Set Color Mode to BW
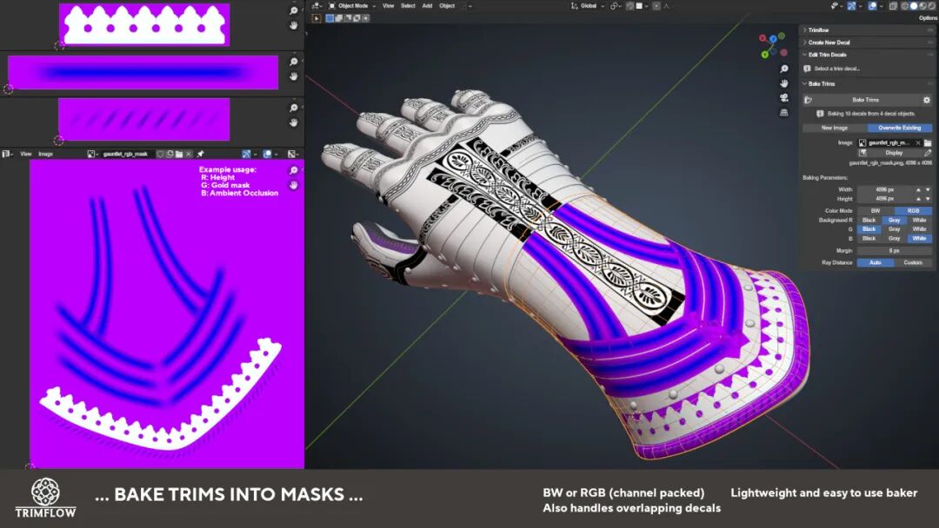The image size is (939, 528). (876, 211)
